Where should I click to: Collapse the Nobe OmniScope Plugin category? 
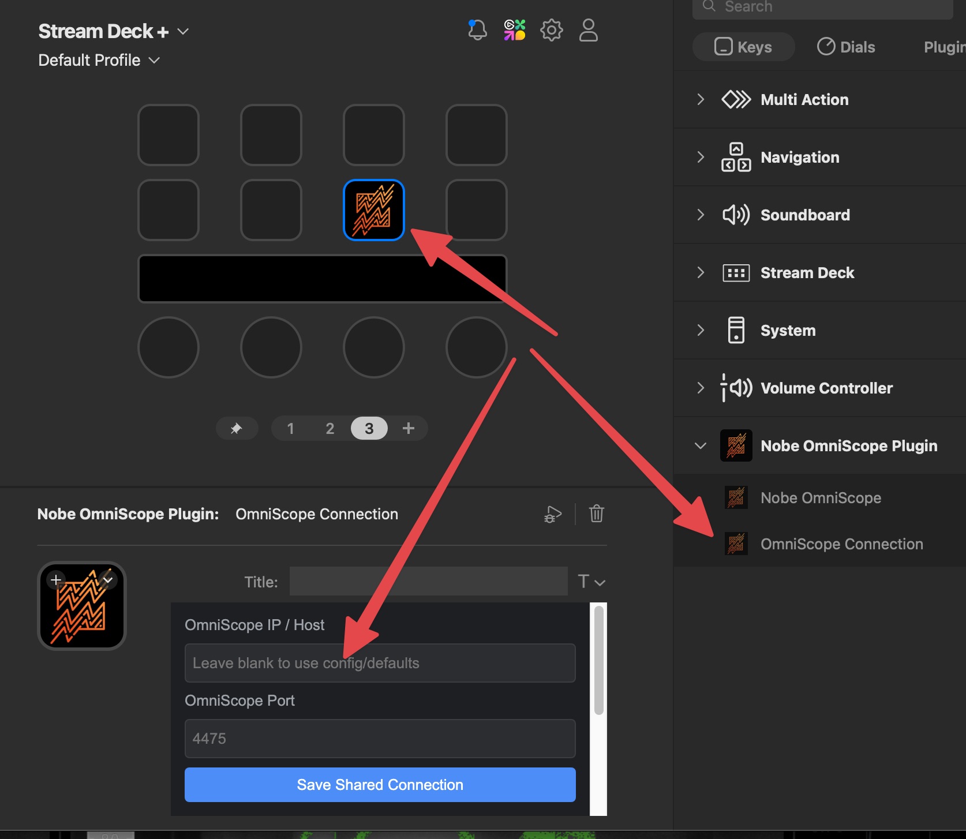click(x=701, y=445)
